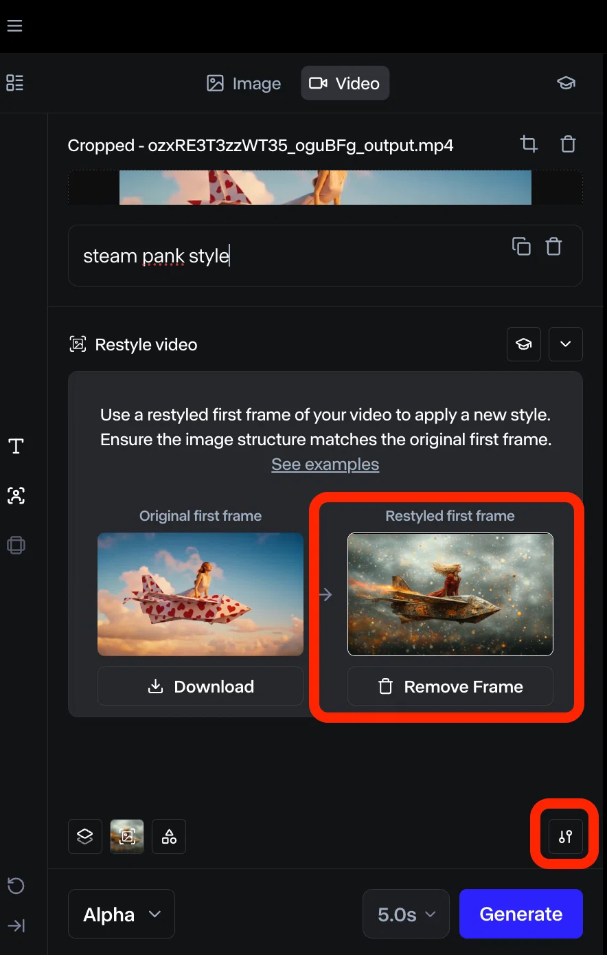This screenshot has height=955, width=607.
Task: Crop the uploaded video
Action: [x=529, y=144]
